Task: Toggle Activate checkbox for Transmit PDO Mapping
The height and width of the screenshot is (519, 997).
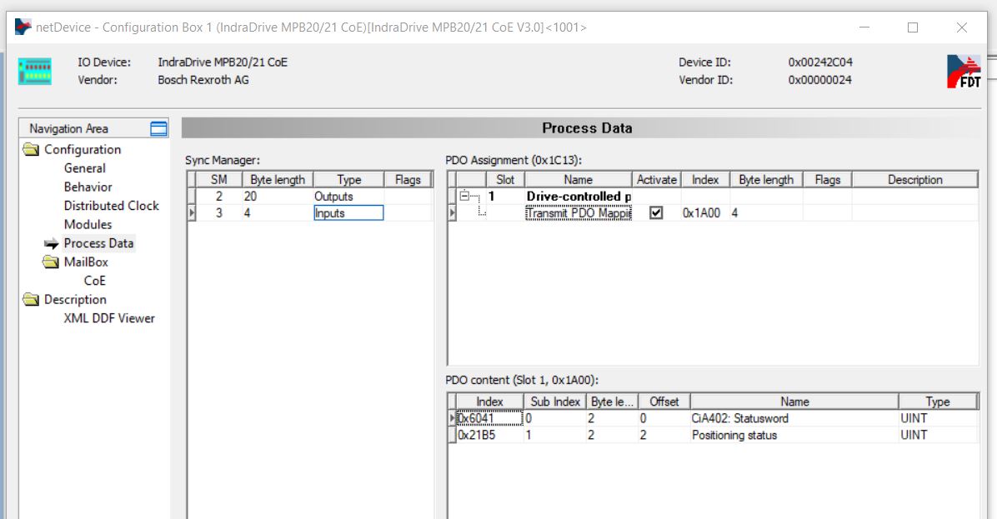Action: [x=656, y=213]
